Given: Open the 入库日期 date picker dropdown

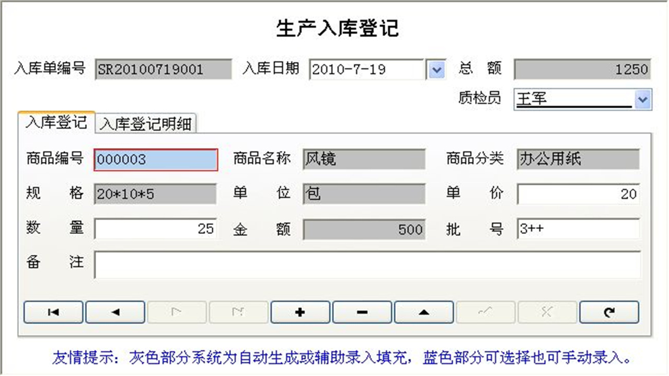Looking at the screenshot, I should pyautogui.click(x=436, y=69).
